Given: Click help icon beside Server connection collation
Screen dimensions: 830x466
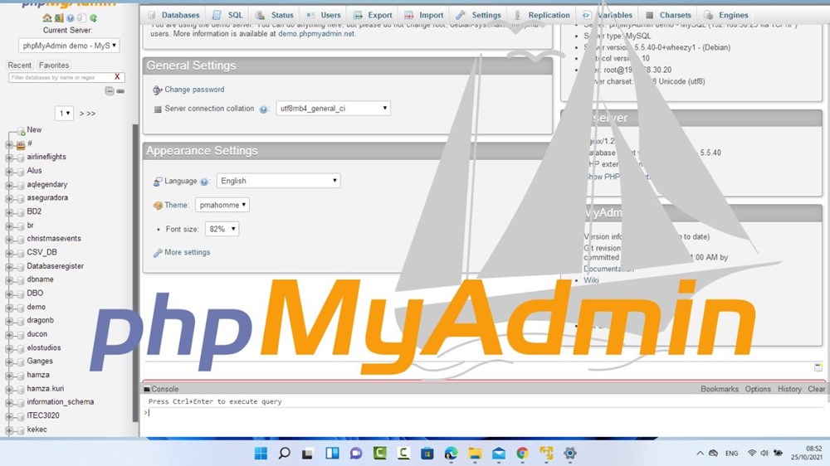Looking at the screenshot, I should click(x=263, y=109).
